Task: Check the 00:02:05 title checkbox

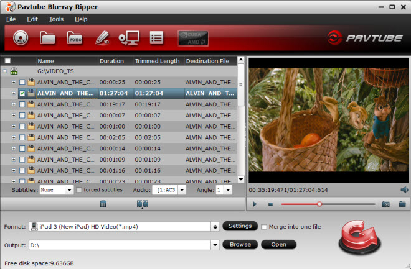Action: [x=22, y=137]
